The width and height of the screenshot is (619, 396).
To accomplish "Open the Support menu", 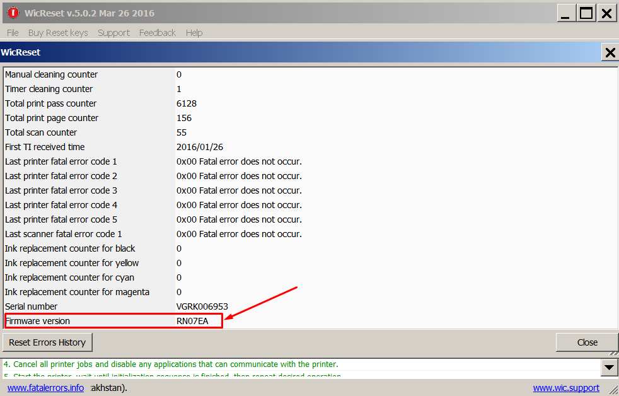I will pos(113,32).
